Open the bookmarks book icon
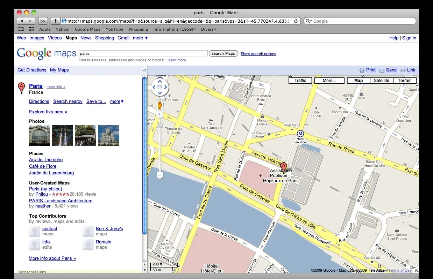This screenshot has height=279, width=433. tap(21, 29)
